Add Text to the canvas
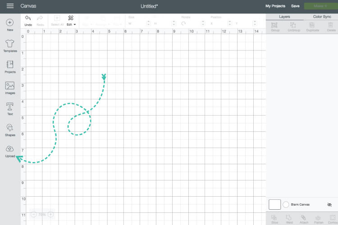 [10, 109]
